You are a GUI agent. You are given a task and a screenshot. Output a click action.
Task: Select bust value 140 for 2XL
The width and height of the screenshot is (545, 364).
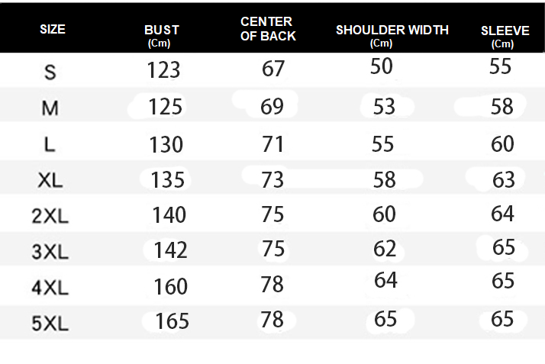tap(169, 215)
